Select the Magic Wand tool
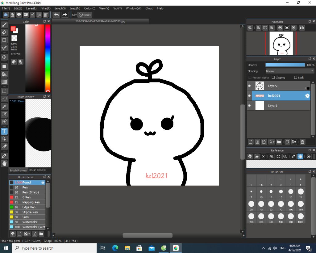 (x=4, y=107)
